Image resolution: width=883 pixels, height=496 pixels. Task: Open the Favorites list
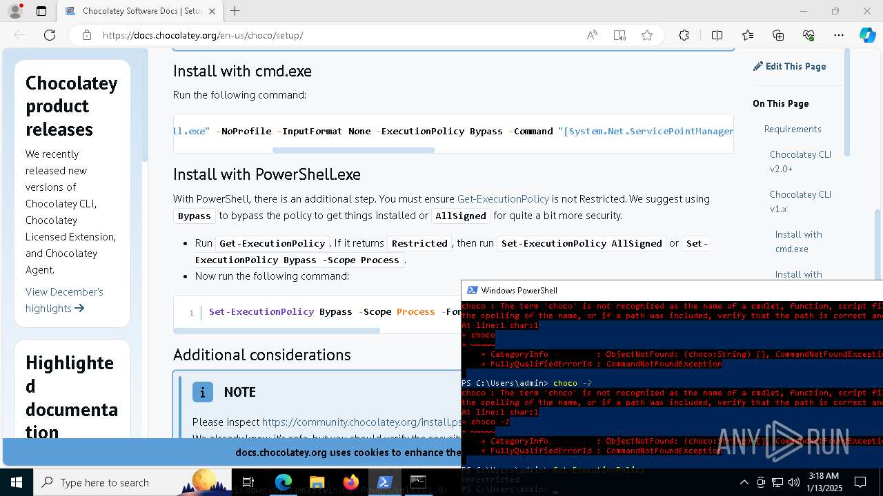coord(748,35)
